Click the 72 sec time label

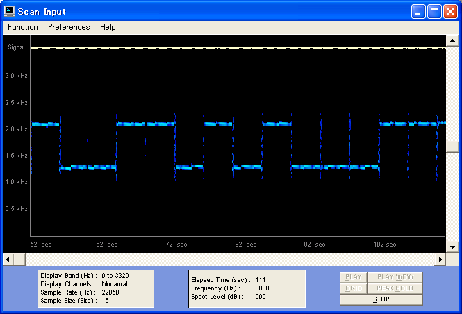tap(176, 245)
